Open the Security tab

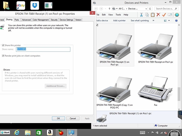(x=54, y=20)
